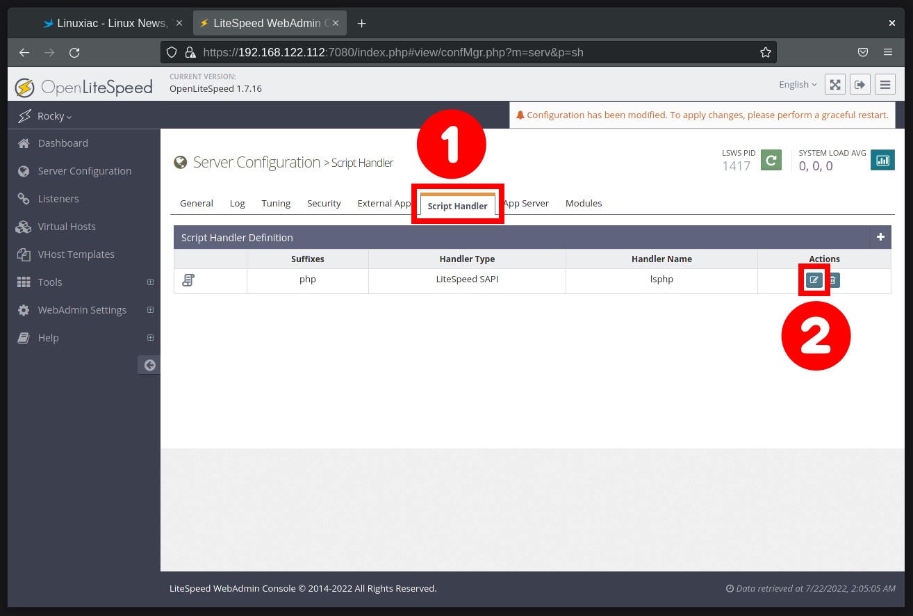The width and height of the screenshot is (913, 616).
Task: Click the log out icon in header
Action: 860,84
